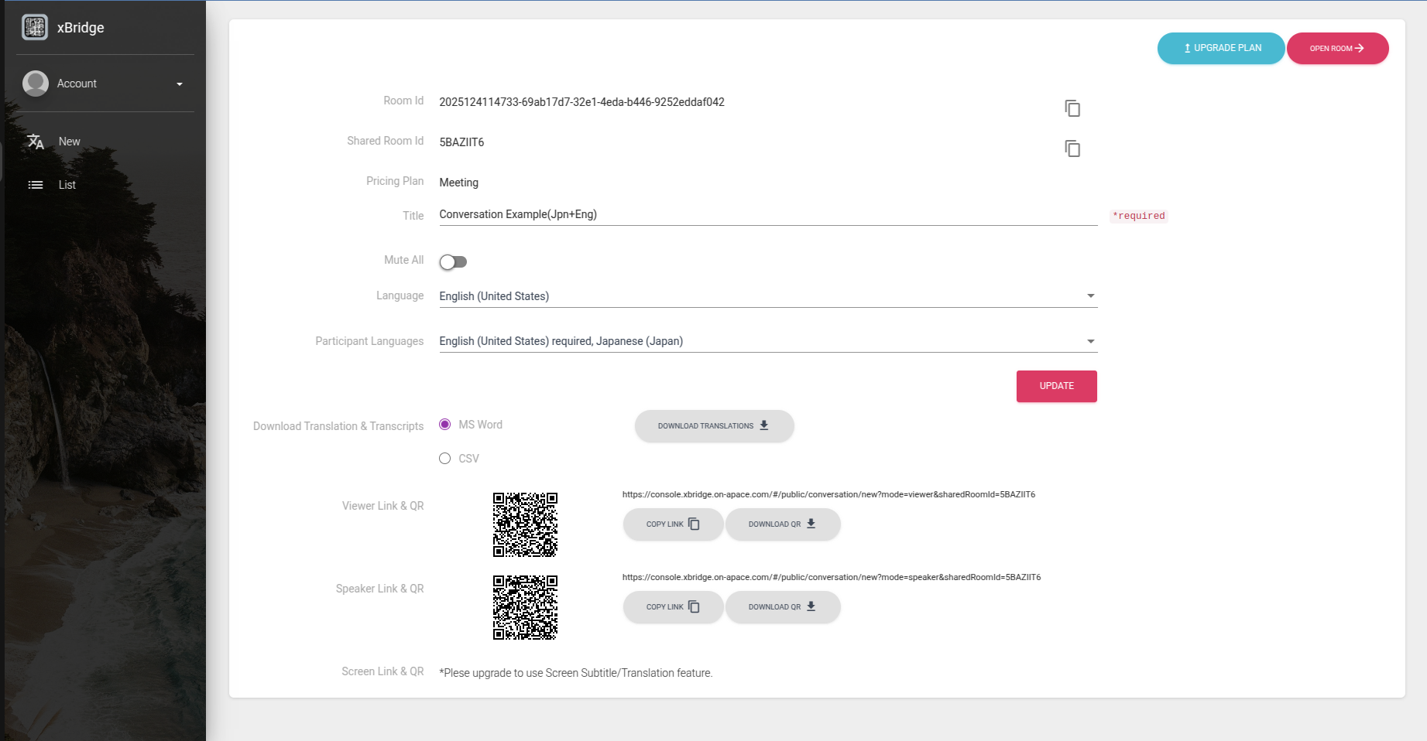The height and width of the screenshot is (741, 1427).
Task: Click the Open Room button
Action: 1337,48
